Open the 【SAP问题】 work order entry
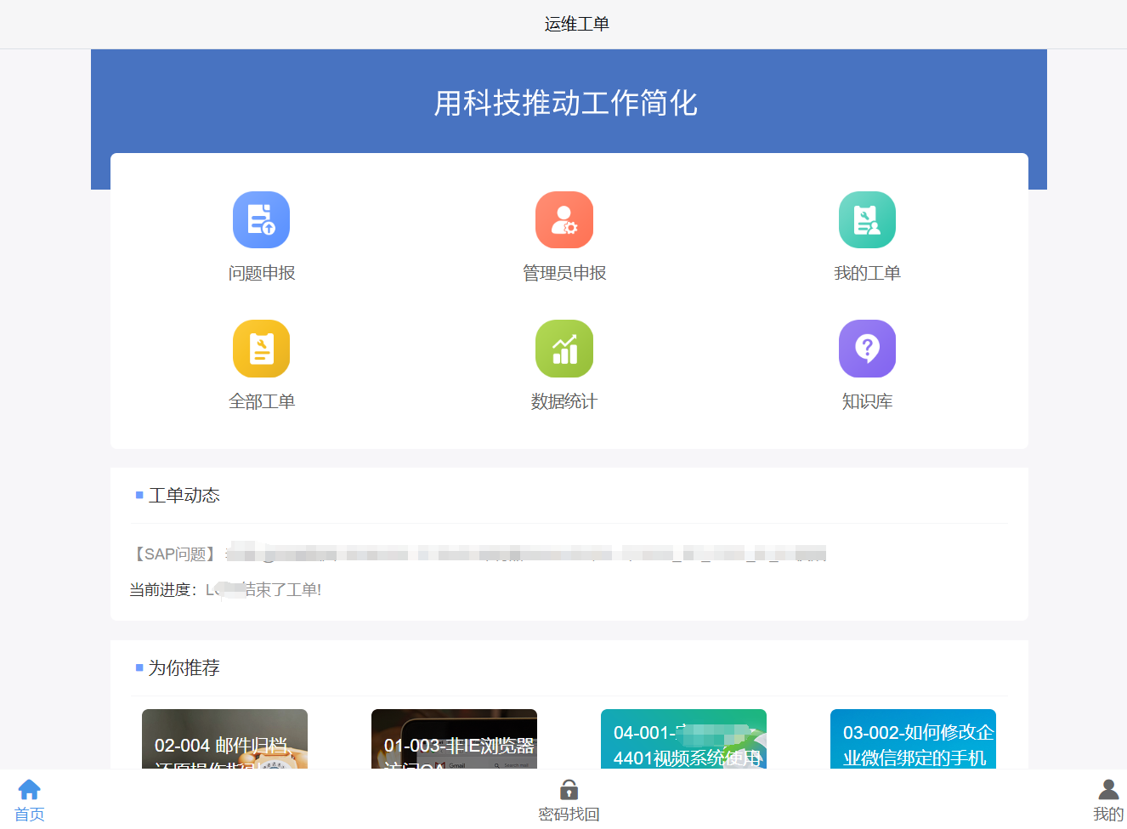Screen dimensions: 1127x829 click(x=476, y=554)
